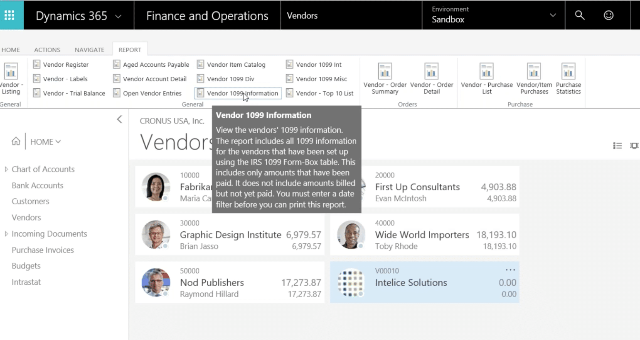The image size is (640, 340).
Task: Run the Vendor Register report
Action: [61, 64]
